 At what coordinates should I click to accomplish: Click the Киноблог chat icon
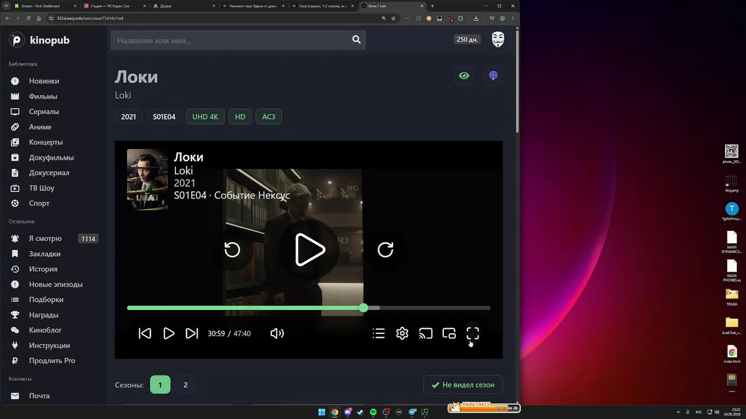[16, 330]
